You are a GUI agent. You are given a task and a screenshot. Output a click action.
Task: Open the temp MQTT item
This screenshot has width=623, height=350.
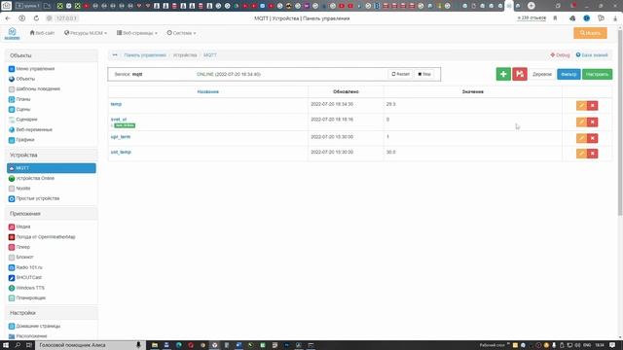116,104
